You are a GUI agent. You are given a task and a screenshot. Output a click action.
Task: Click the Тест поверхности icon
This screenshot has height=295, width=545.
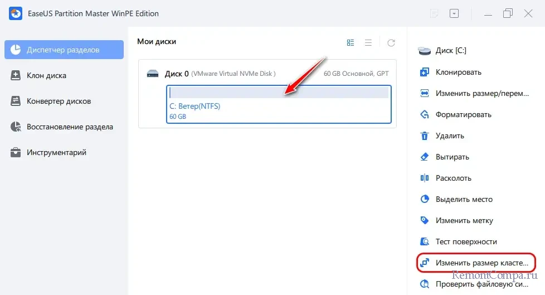[425, 241]
